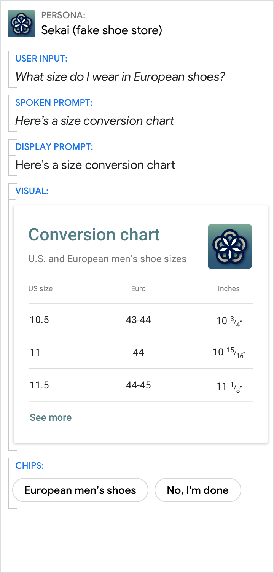Click the US size column header
Viewport: 274px width, 573px height.
[40, 288]
